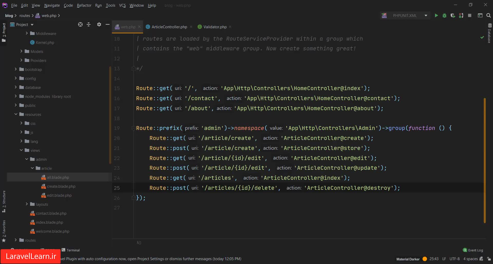Collapse the resources folder

point(16,114)
